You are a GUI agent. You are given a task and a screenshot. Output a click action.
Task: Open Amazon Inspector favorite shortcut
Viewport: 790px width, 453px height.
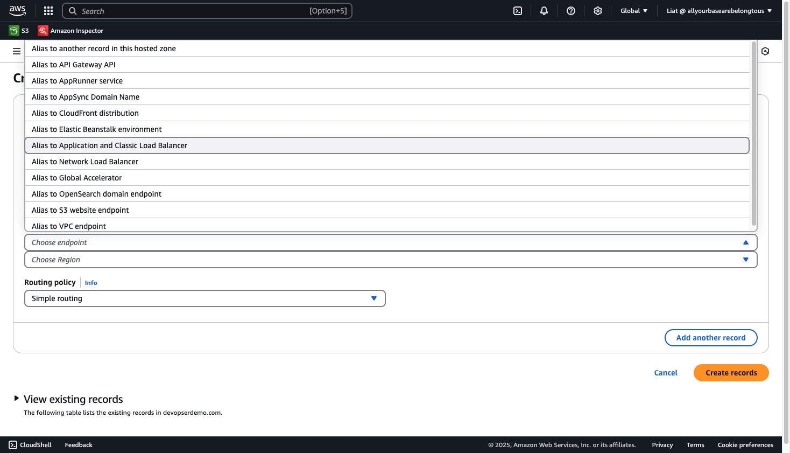pyautogui.click(x=70, y=31)
